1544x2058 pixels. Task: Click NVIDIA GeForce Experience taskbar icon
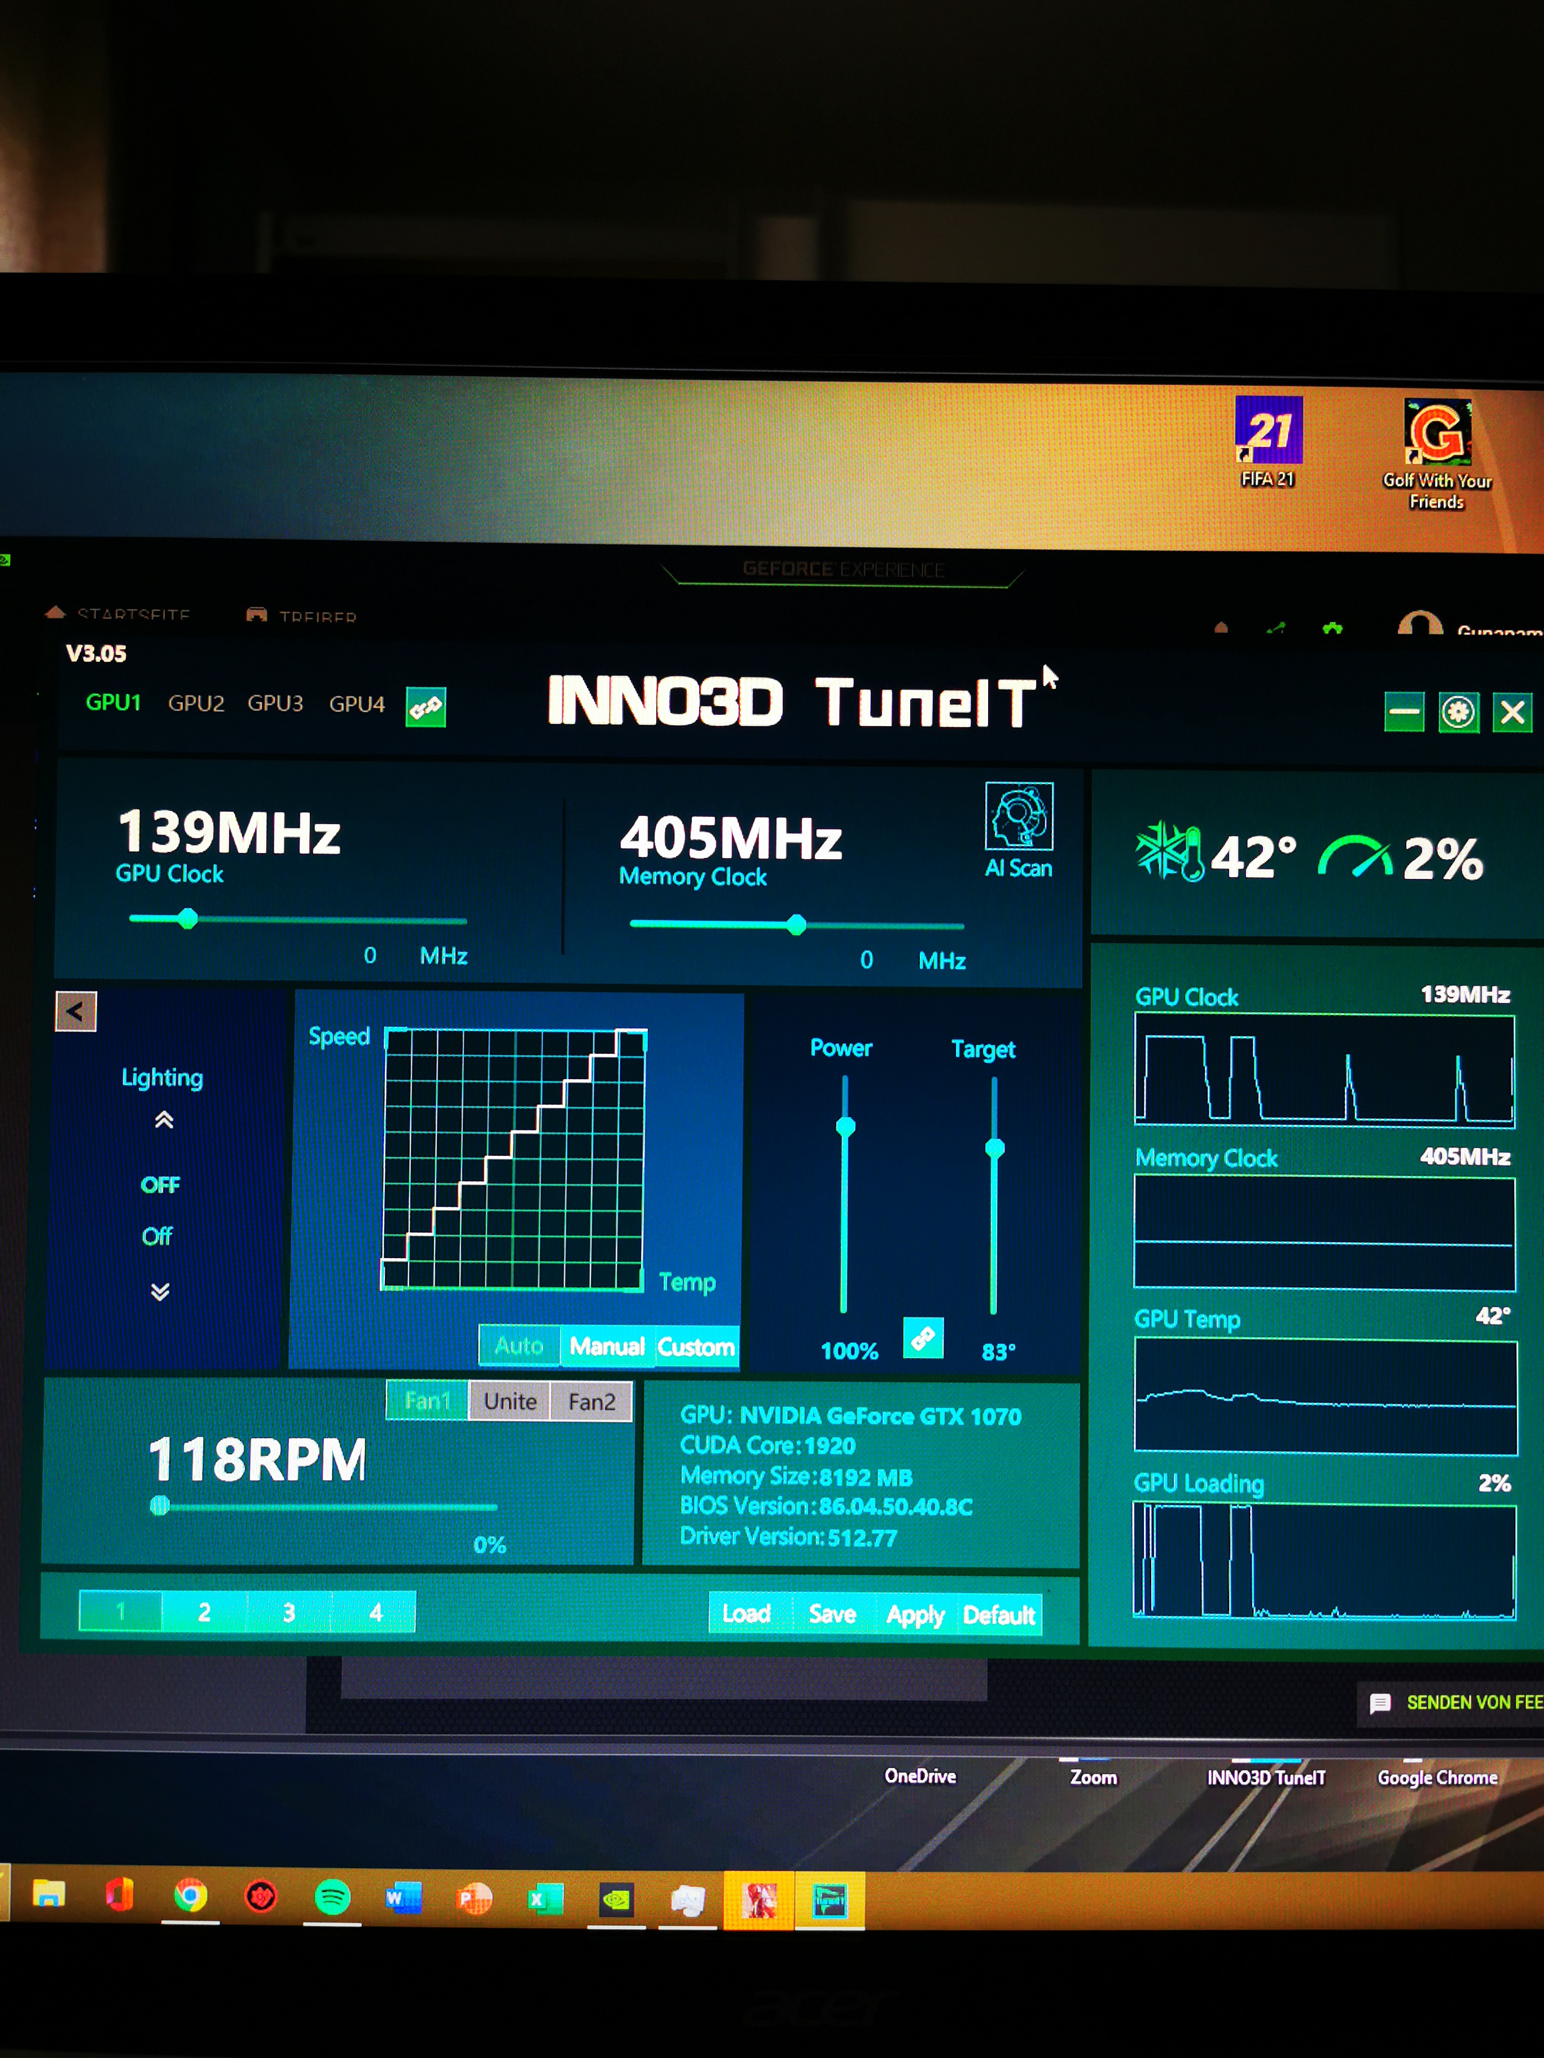pyautogui.click(x=616, y=1898)
